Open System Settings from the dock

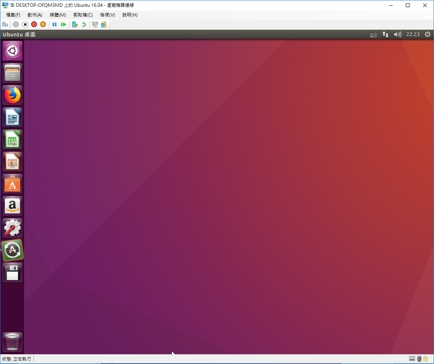[12, 228]
